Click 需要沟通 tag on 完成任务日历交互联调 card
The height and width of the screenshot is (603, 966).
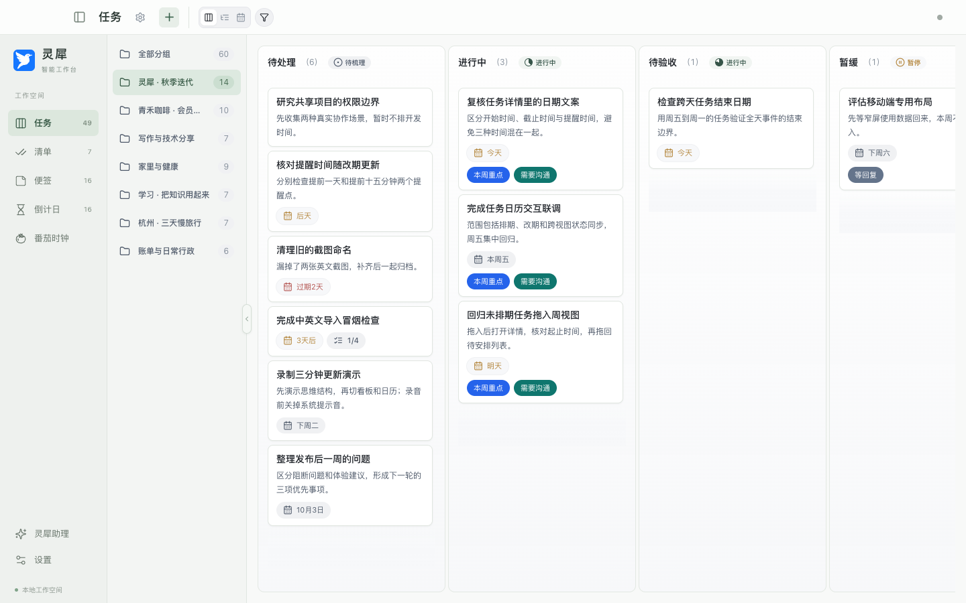[x=535, y=281]
